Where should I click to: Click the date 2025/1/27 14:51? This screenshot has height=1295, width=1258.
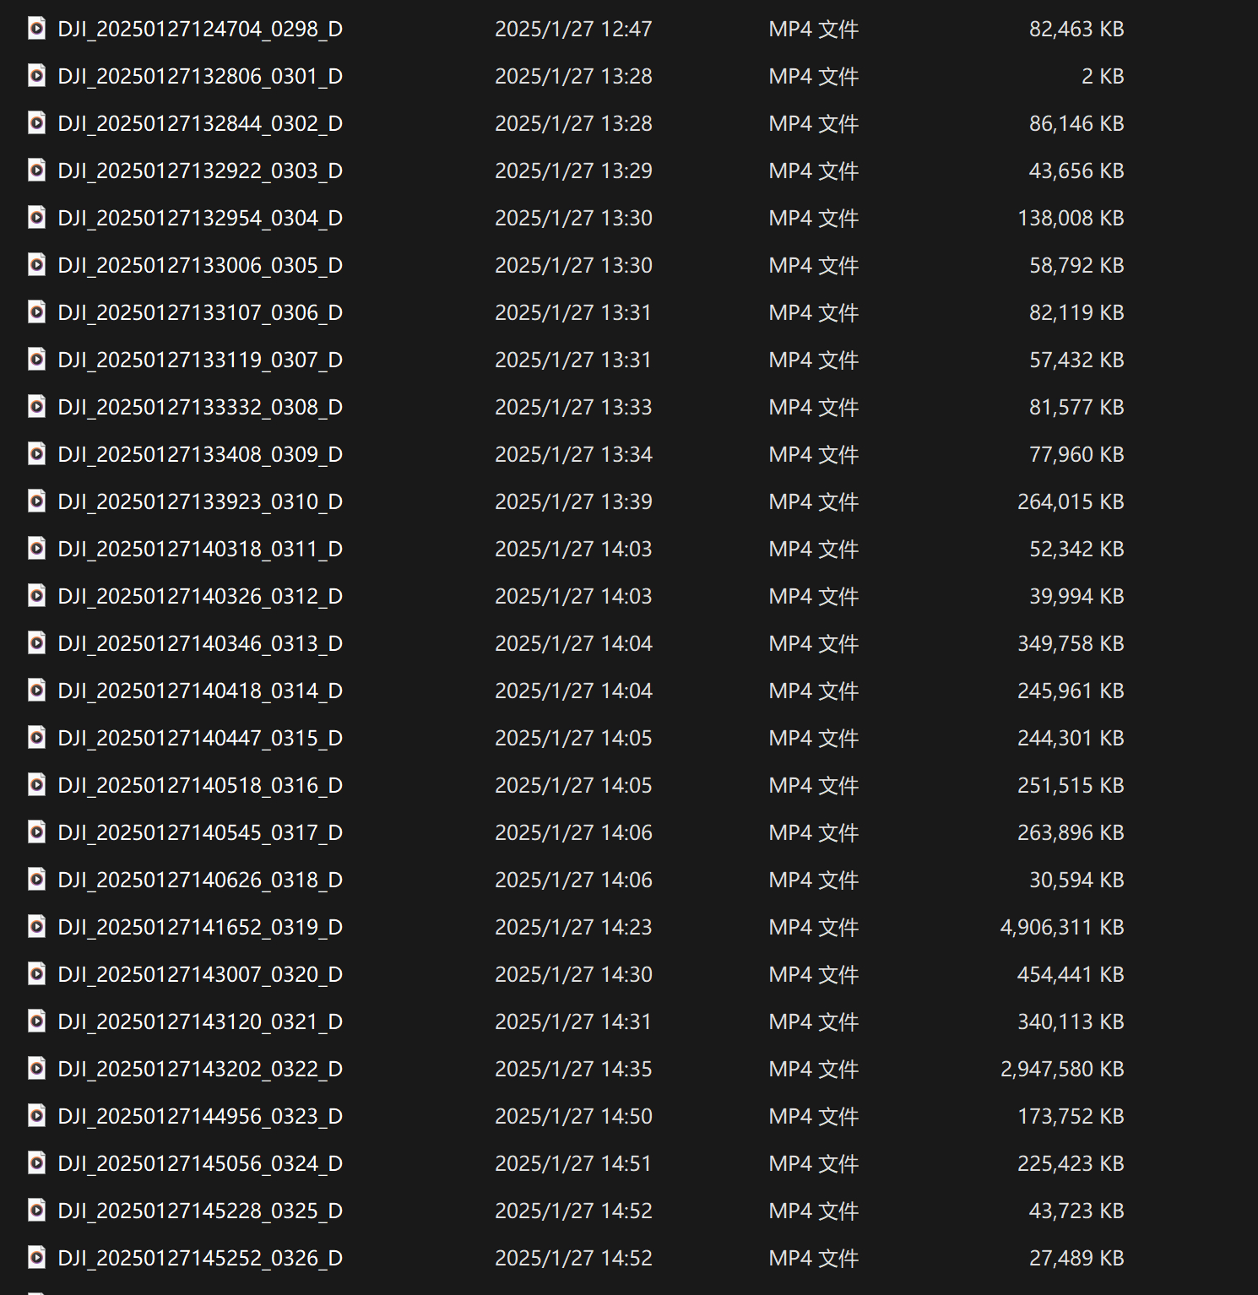[573, 1164]
